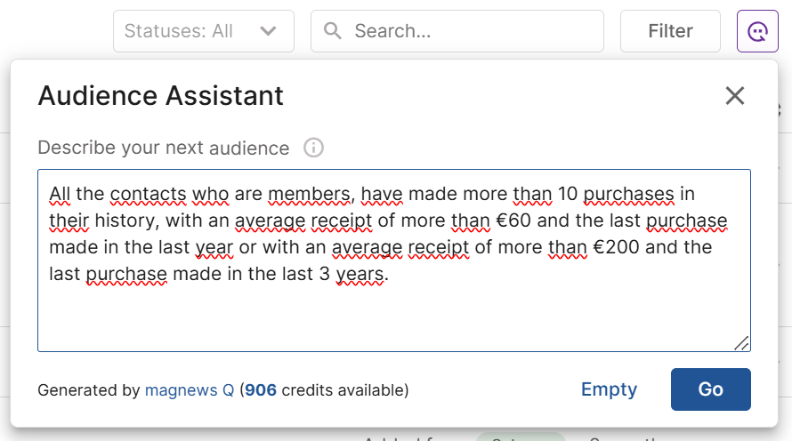Screen dimensions: 792x441
Task: Click the Generated by text
Action: 89,390
